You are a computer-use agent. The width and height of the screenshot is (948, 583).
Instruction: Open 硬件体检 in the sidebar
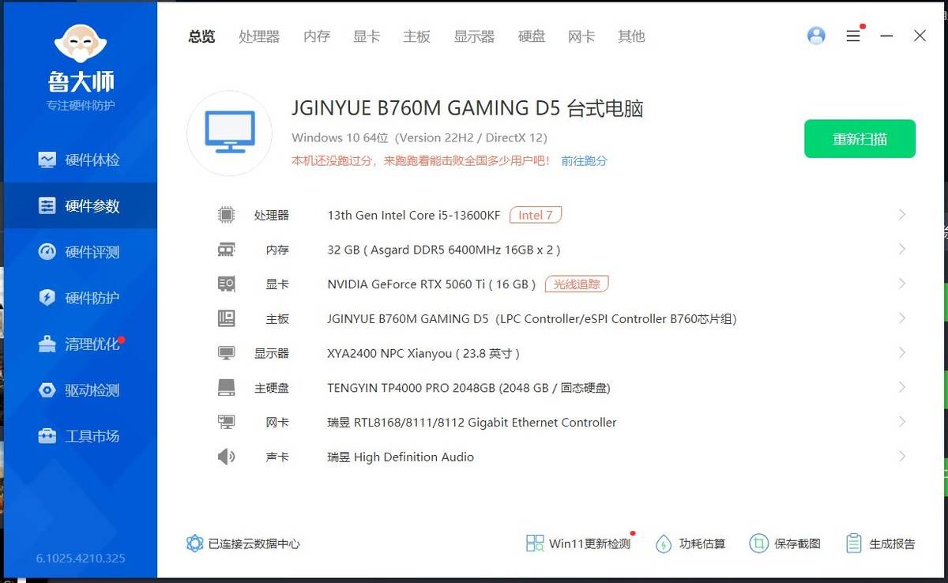pyautogui.click(x=80, y=160)
